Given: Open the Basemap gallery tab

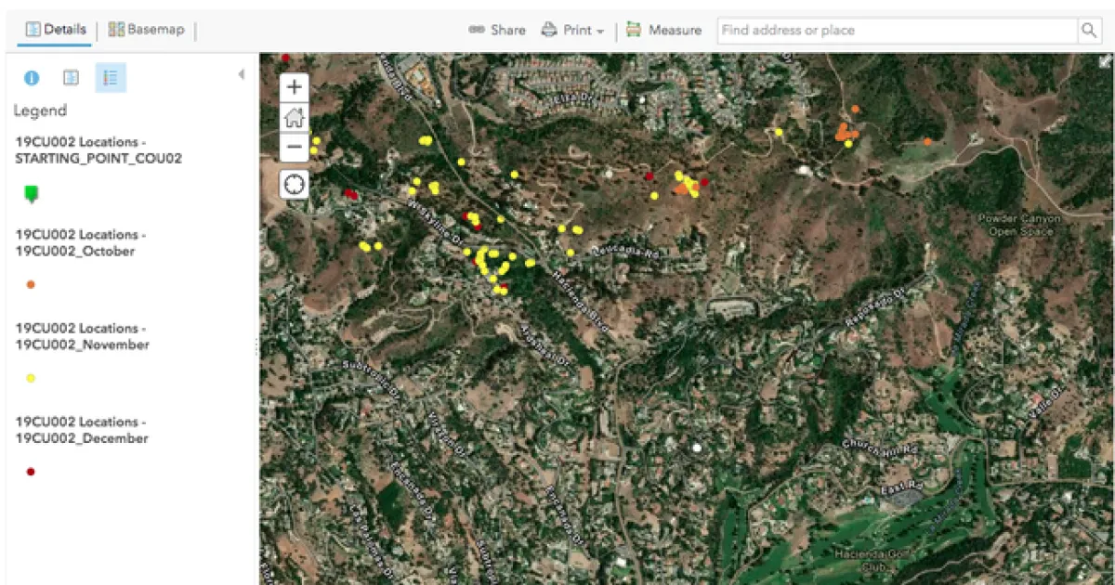Looking at the screenshot, I should [x=146, y=30].
